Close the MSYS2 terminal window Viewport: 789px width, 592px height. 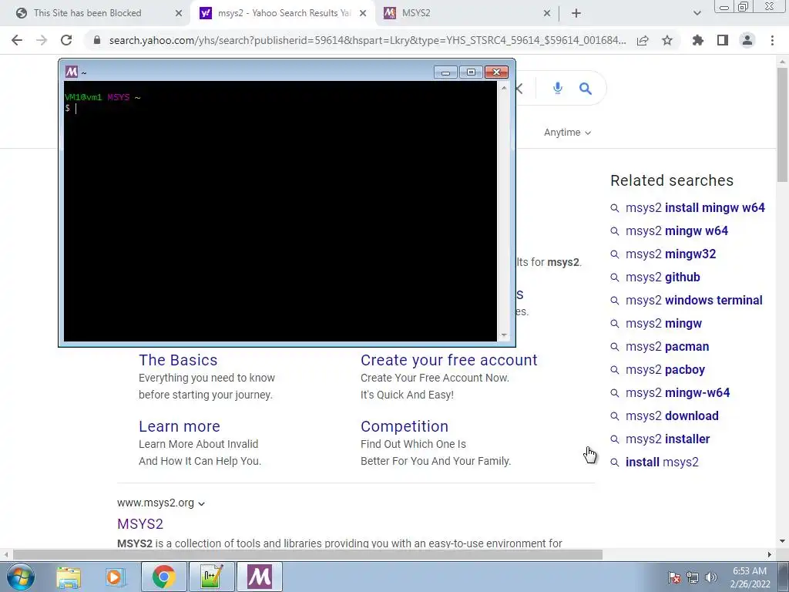point(497,72)
